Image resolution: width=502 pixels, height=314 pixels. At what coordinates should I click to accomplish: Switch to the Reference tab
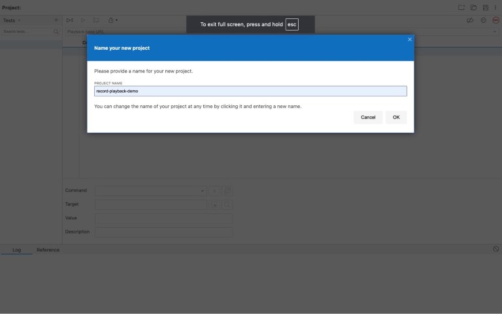[x=48, y=250]
